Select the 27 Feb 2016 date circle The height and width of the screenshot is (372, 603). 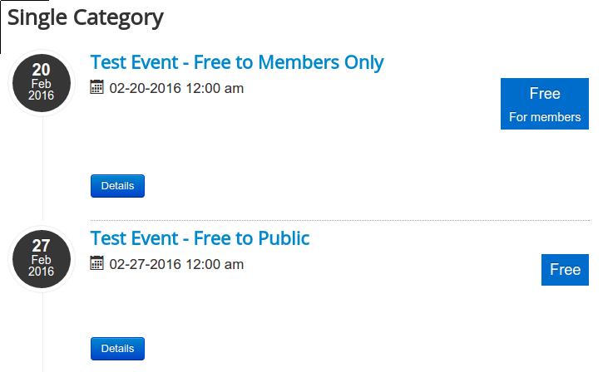tap(42, 258)
